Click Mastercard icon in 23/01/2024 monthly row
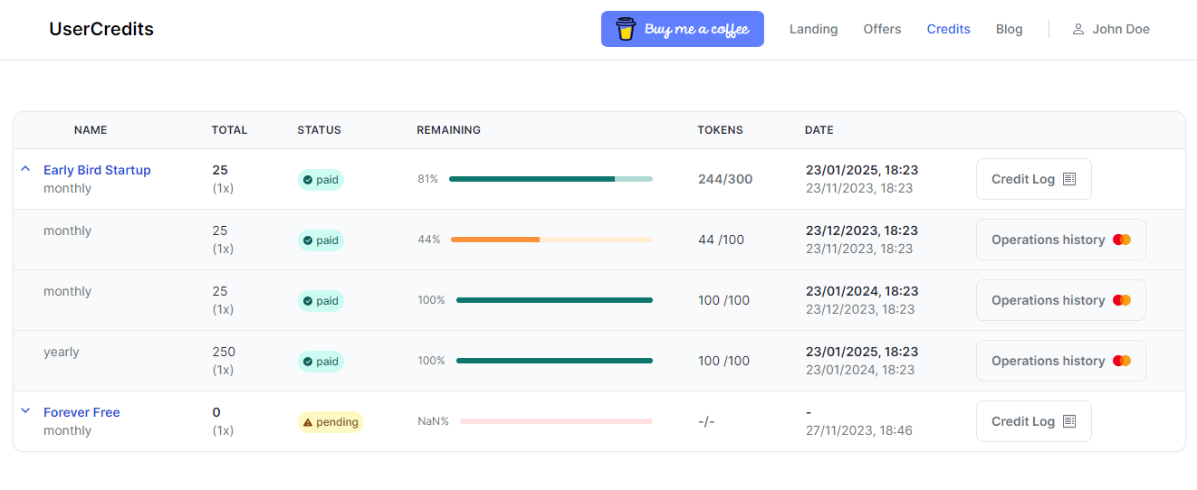Viewport: 1197px width, 490px height. pos(1122,300)
